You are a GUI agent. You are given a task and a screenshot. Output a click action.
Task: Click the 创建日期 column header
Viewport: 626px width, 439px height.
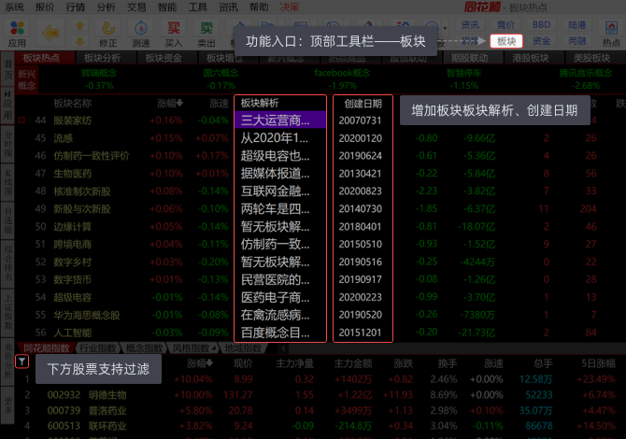363,104
